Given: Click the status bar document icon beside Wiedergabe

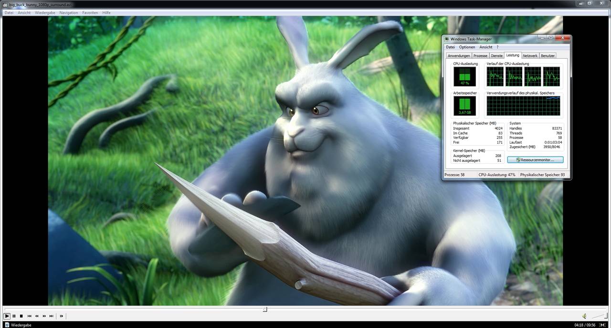Looking at the screenshot, I should click(x=7, y=325).
